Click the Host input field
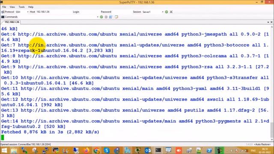Screen dimensions: 274x154 point(54,12)
